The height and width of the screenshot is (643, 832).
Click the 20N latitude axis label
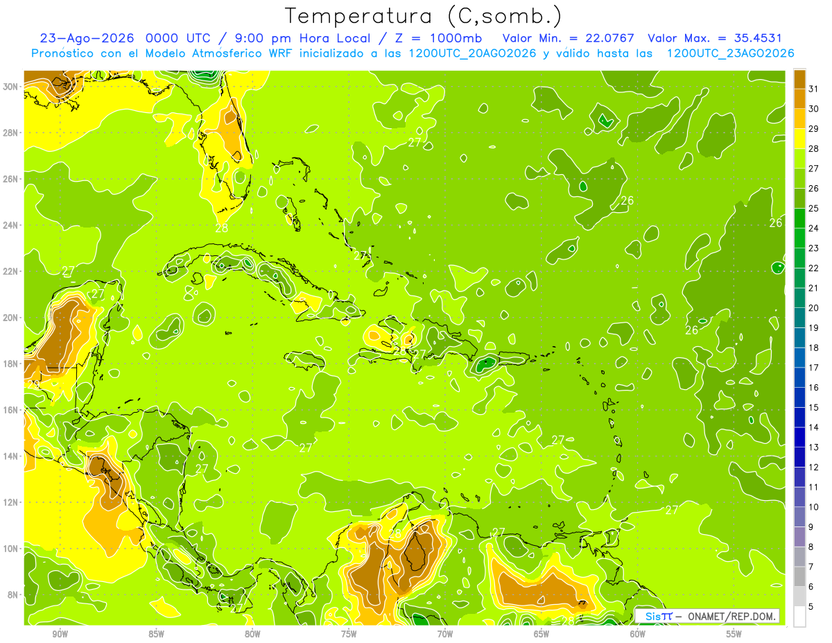(x=10, y=318)
